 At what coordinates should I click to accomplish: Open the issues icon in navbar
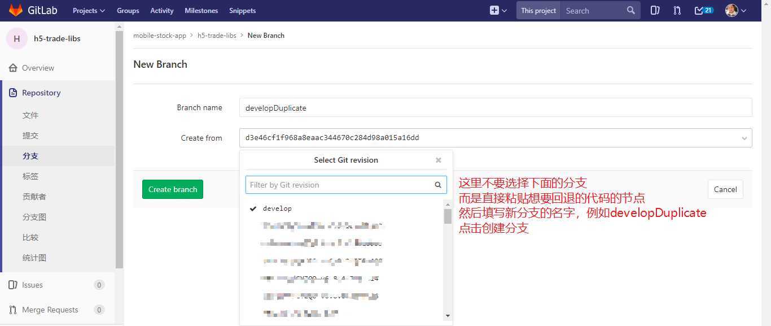click(x=655, y=10)
